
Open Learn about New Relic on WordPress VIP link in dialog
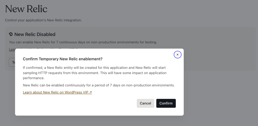pyautogui.click(x=57, y=92)
